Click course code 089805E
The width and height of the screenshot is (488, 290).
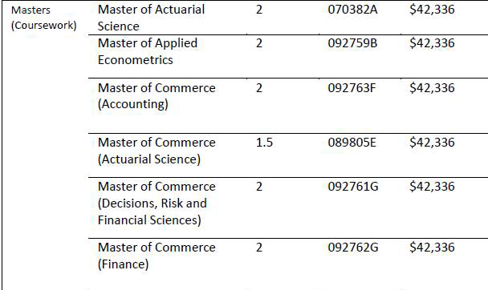[352, 143]
